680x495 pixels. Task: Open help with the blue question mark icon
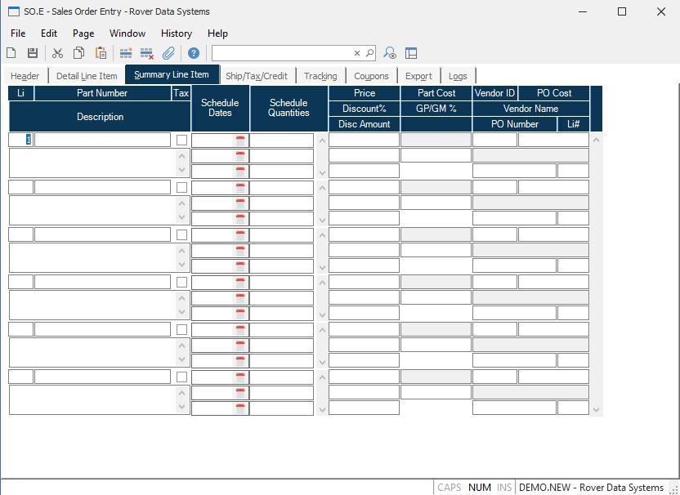(194, 53)
